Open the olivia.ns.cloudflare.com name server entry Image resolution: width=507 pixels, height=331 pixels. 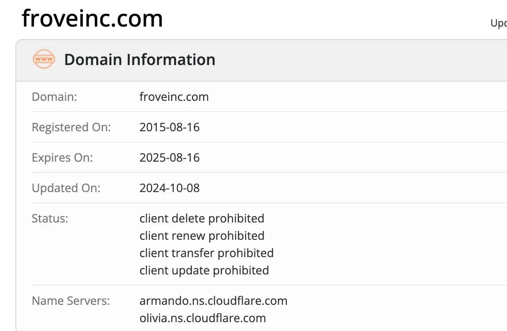[203, 318]
